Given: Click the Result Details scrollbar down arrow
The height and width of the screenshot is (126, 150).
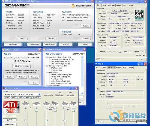Looking at the screenshot, I should click(x=82, y=93).
